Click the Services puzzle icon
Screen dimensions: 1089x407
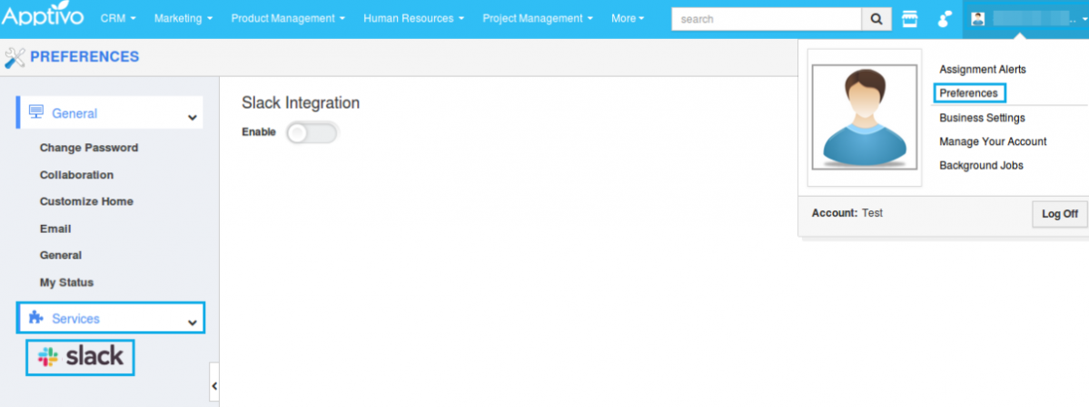click(36, 317)
